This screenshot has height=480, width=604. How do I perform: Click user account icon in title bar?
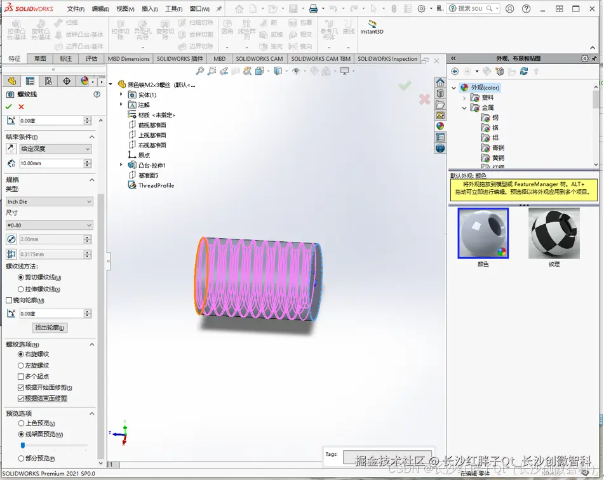tap(509, 8)
